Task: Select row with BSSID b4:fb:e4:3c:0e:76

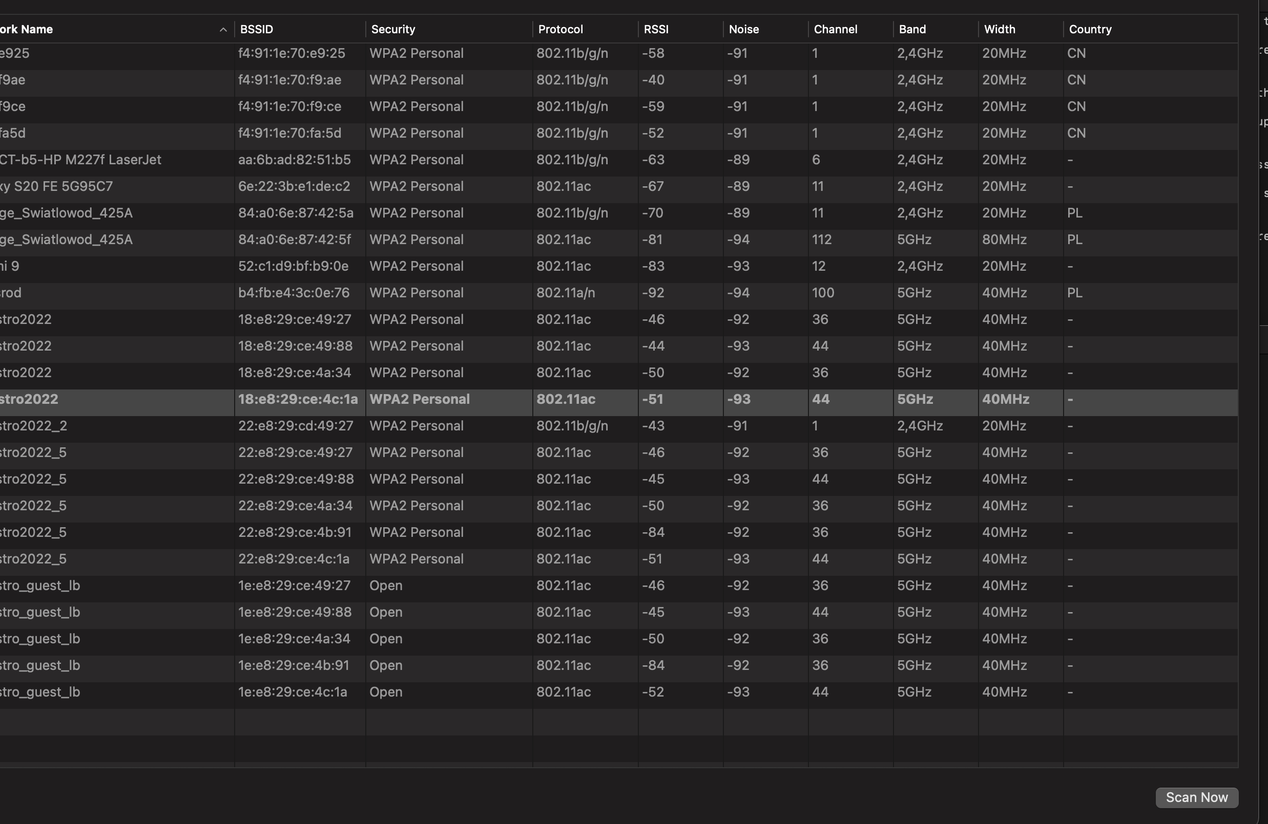Action: point(294,293)
